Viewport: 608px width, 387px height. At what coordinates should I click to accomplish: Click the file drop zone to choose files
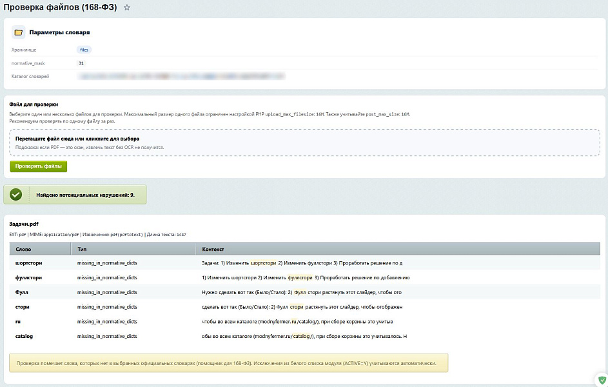304,143
